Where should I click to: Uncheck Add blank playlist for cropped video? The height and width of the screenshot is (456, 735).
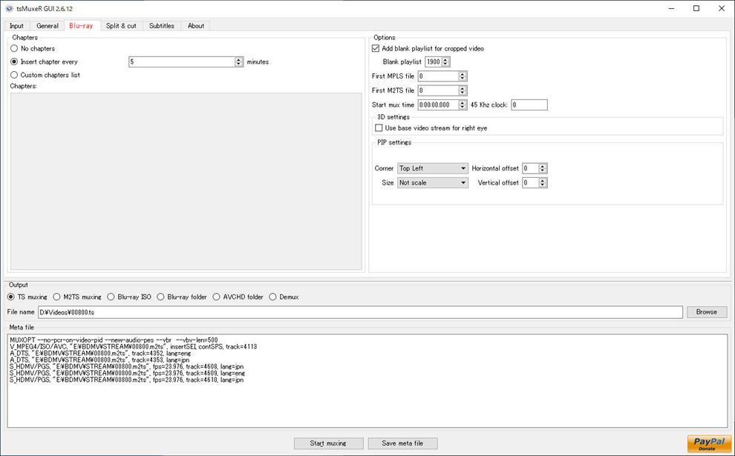click(376, 49)
